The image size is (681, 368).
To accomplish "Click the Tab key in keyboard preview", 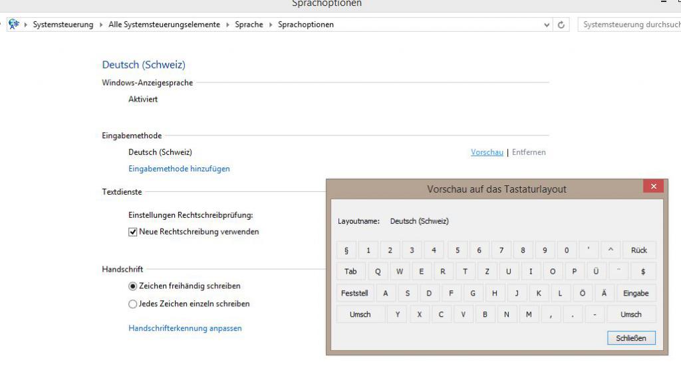I will point(350,271).
